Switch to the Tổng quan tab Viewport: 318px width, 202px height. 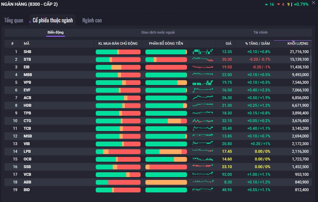click(14, 20)
